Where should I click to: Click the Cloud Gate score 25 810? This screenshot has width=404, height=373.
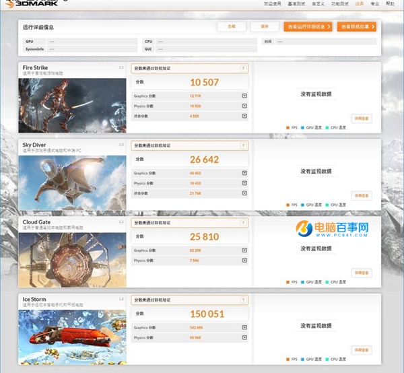[204, 237]
